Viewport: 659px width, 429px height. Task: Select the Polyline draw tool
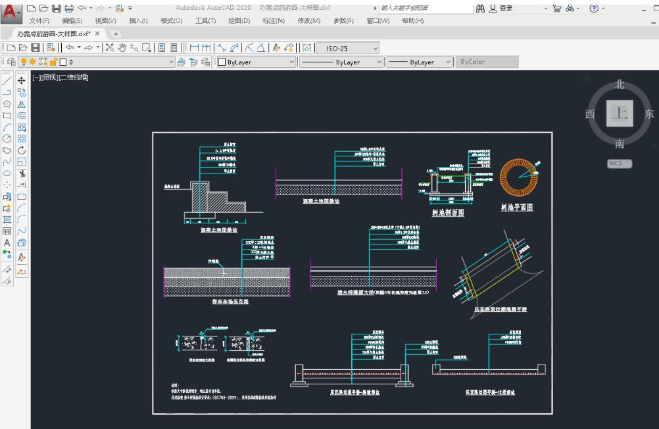(7, 93)
